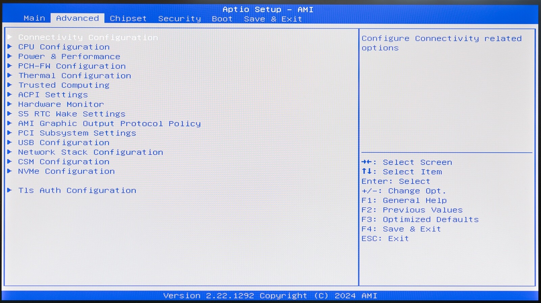Screen dimensions: 541x303
Task: Click the arrow beside Thermal Configuration
Action: (10, 75)
